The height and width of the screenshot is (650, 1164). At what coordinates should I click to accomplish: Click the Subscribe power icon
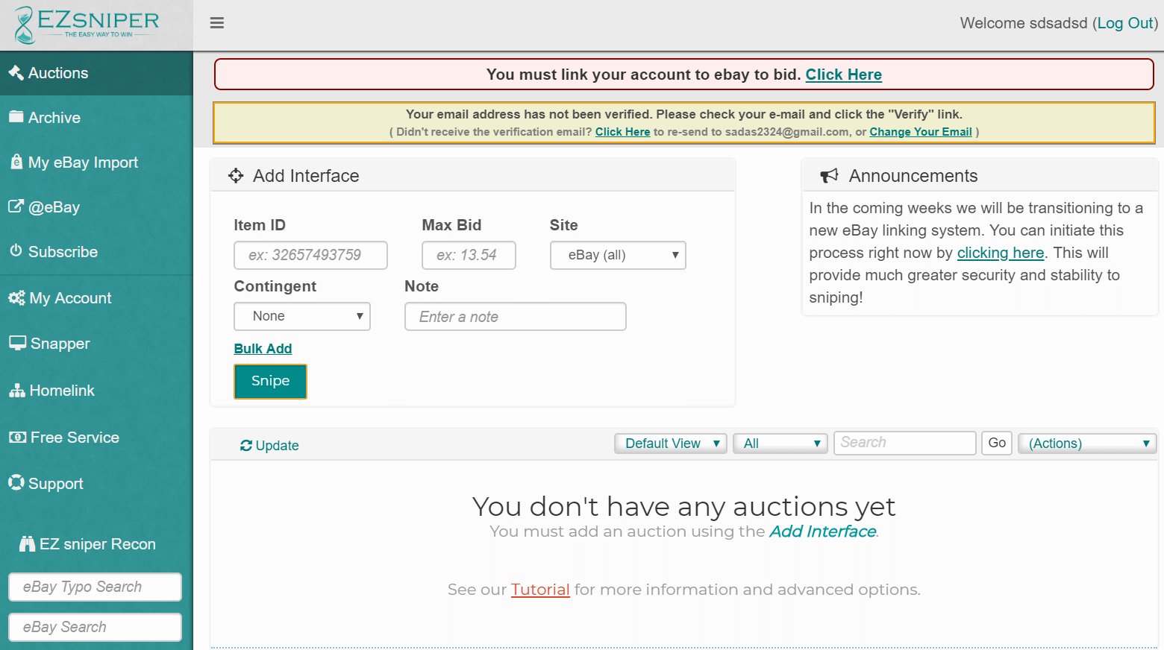point(16,250)
